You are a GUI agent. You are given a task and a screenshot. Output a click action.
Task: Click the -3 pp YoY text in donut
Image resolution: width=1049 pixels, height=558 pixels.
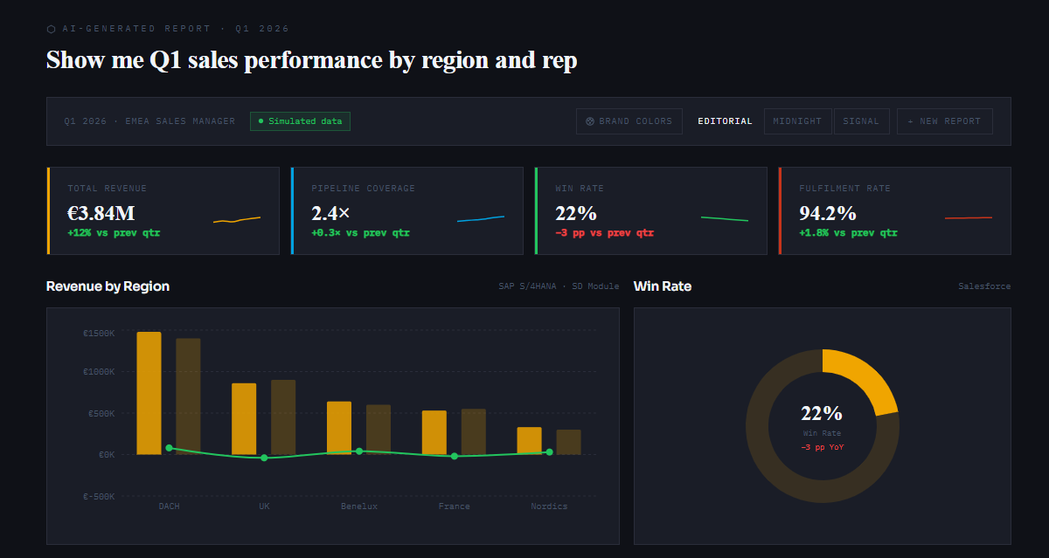click(823, 447)
